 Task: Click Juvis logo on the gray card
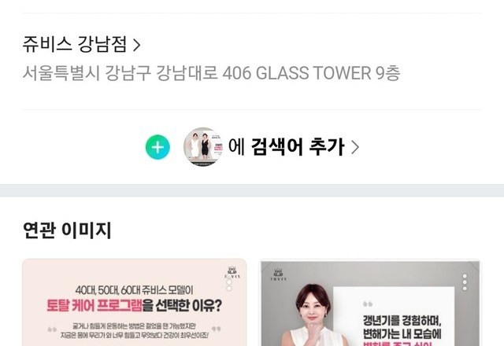pos(278,274)
